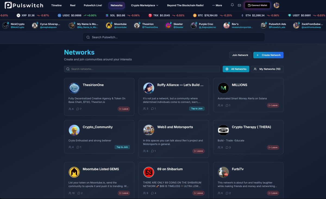326x199 pixels.
Task: Open the notifications bell icon
Action: (x=232, y=5)
